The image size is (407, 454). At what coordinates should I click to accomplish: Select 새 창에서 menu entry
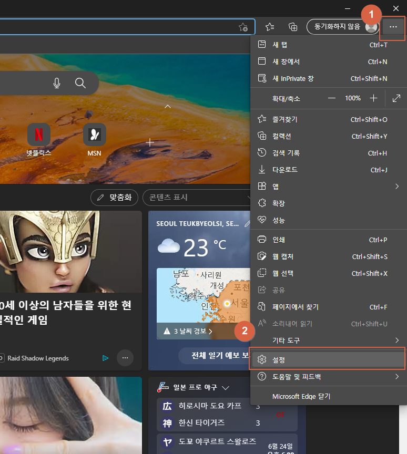pyautogui.click(x=328, y=61)
